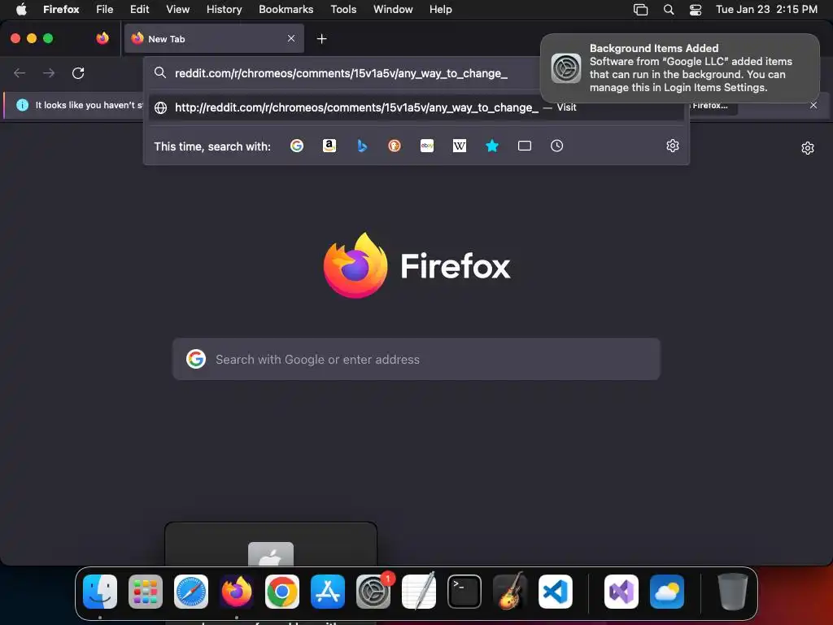Search this time with Wikipedia icon
The height and width of the screenshot is (625, 833).
[460, 146]
